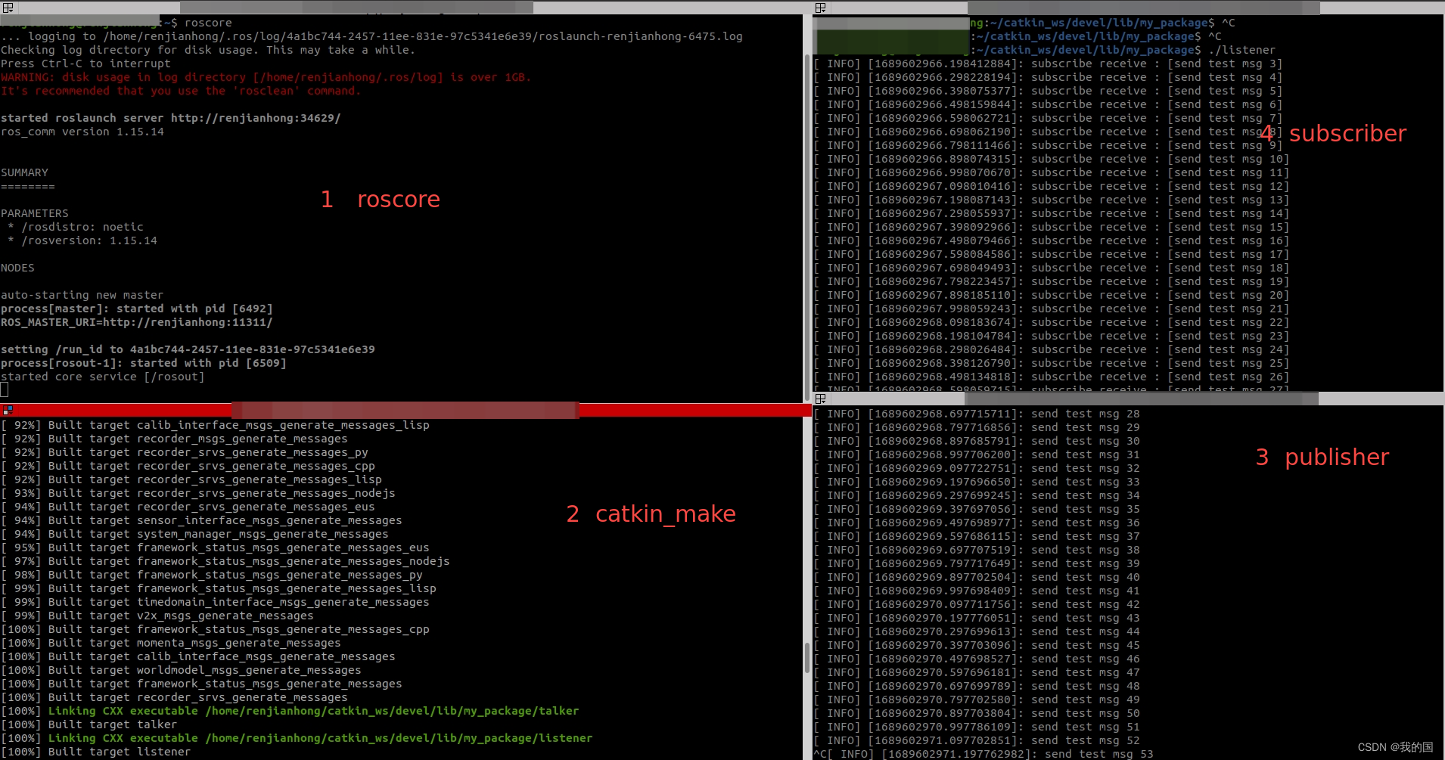Click the 'roscore' command at the prompt
The image size is (1445, 760).
(208, 23)
